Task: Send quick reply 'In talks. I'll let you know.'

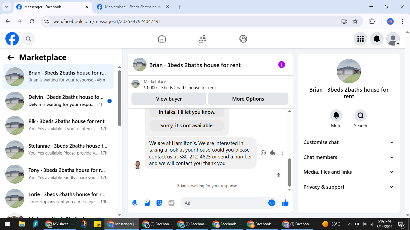Action: [x=187, y=112]
